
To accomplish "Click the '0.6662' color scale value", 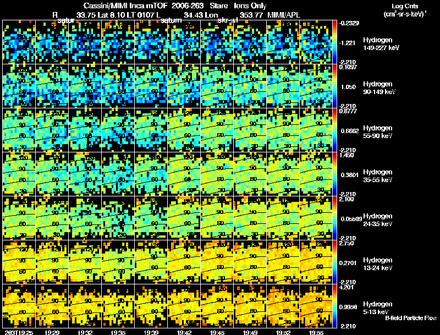I will point(350,131).
